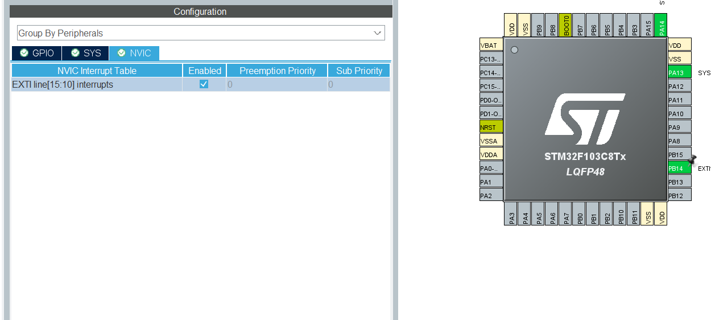Screen dimensions: 711x320
Task: Click the PA12 pin
Action: pyautogui.click(x=680, y=86)
